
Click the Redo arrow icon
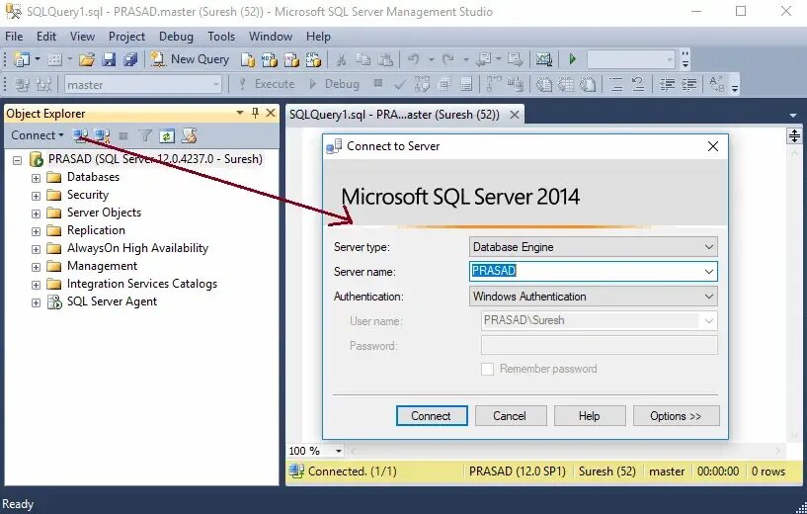click(448, 59)
